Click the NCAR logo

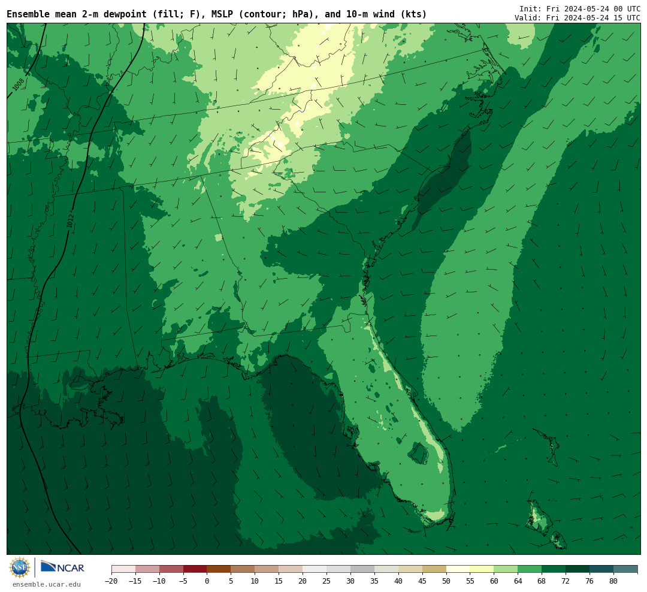(62, 567)
